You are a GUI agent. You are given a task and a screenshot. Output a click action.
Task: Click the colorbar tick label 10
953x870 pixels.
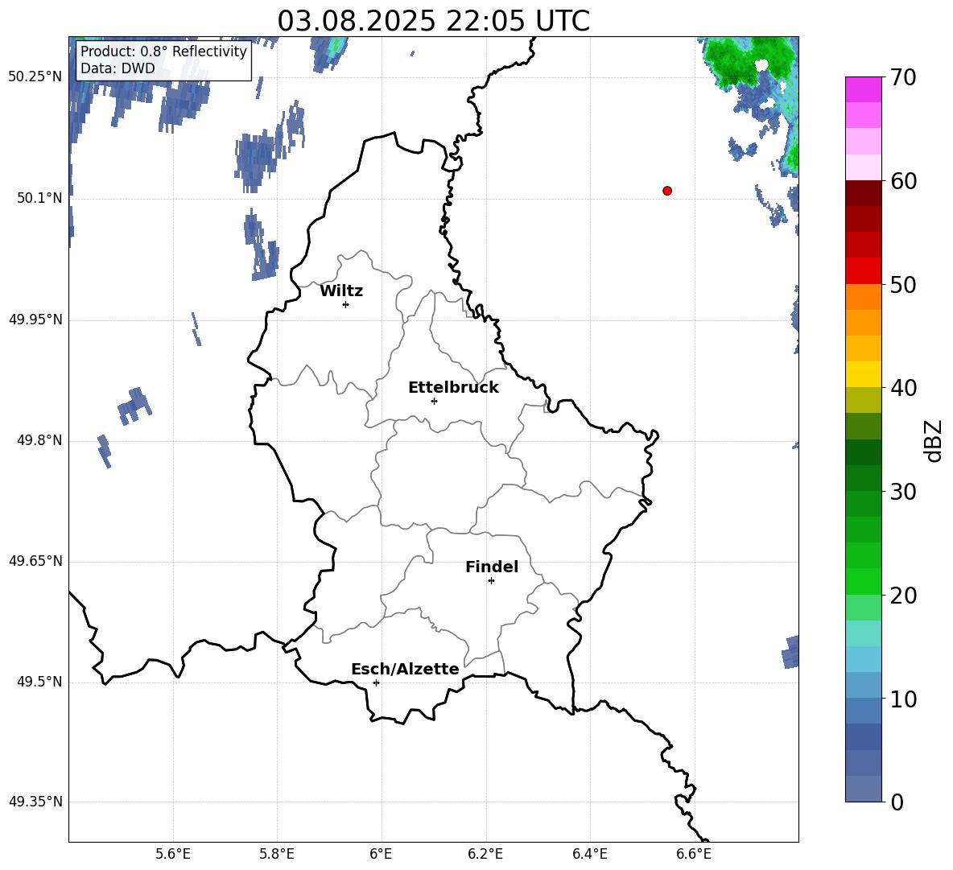(x=903, y=699)
